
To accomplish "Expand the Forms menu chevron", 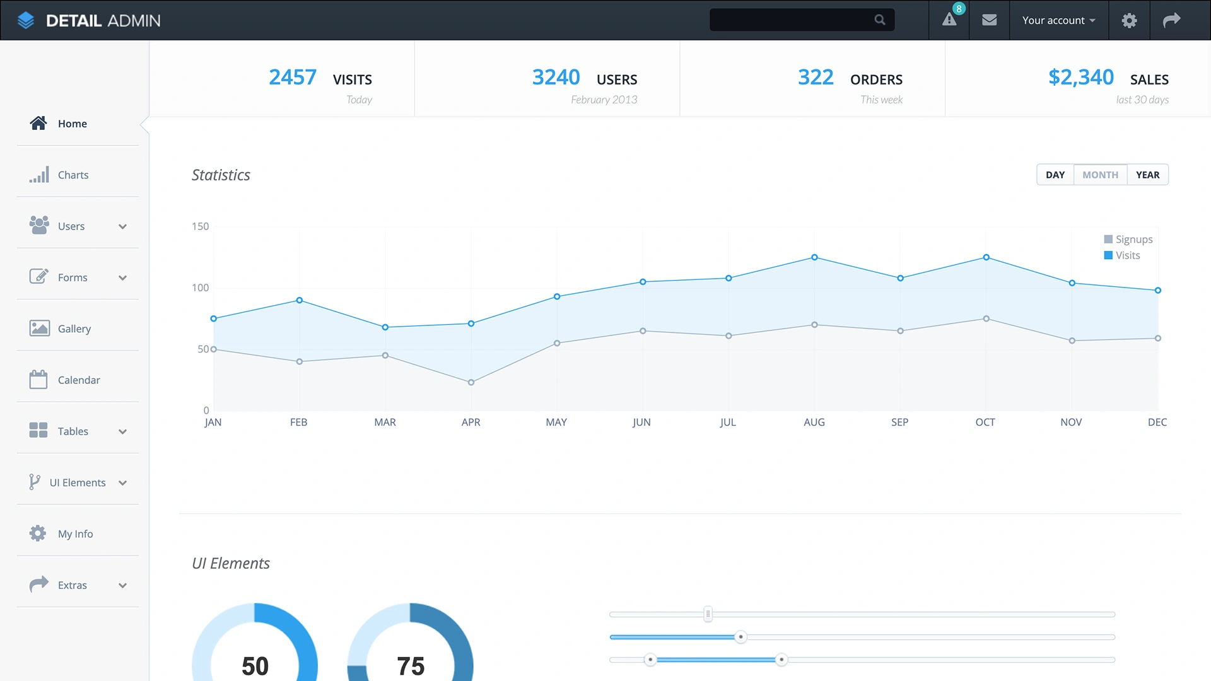I will click(123, 277).
